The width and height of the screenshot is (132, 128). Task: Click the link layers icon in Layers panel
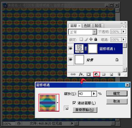coord(73,74)
